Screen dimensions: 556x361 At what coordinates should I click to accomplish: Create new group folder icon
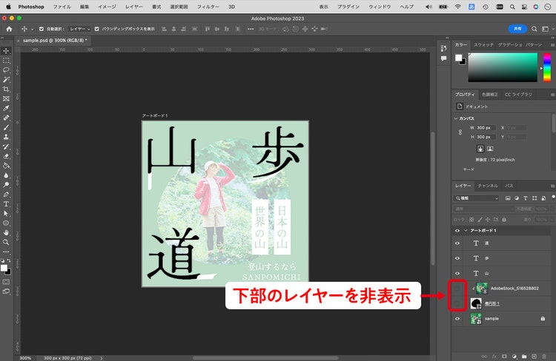pos(524,357)
